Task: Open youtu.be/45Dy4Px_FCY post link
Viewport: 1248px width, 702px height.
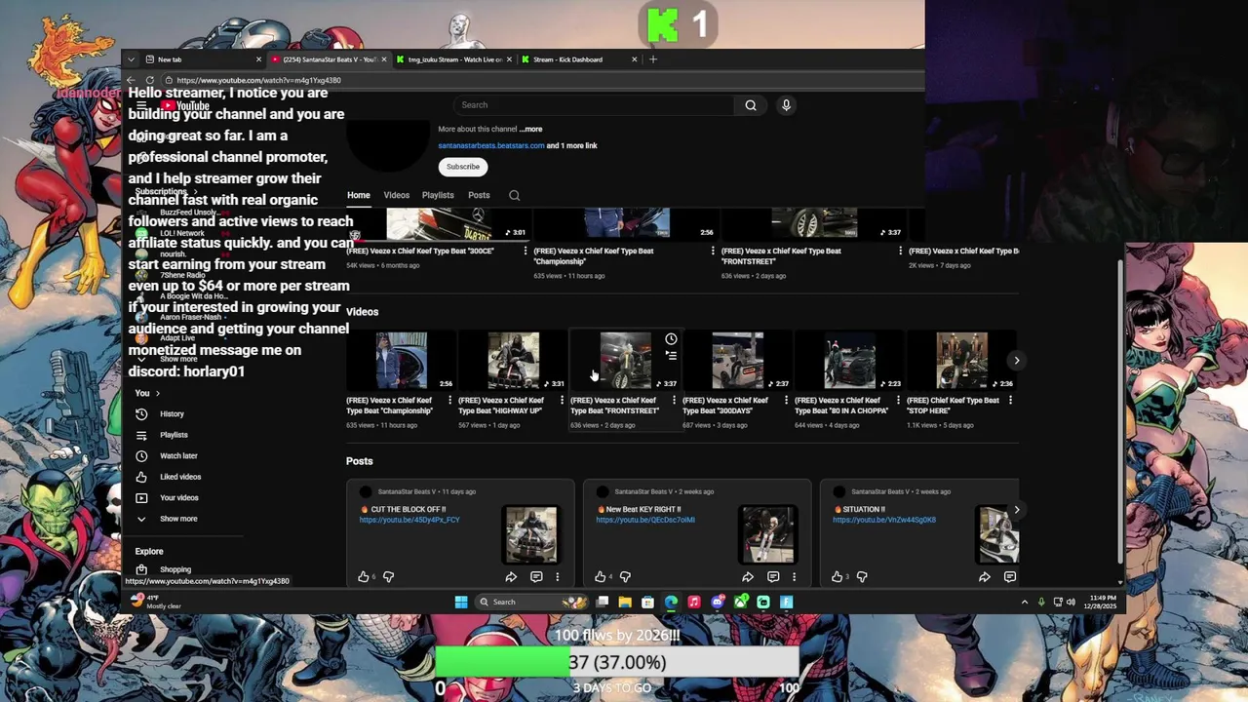Action: (x=409, y=520)
